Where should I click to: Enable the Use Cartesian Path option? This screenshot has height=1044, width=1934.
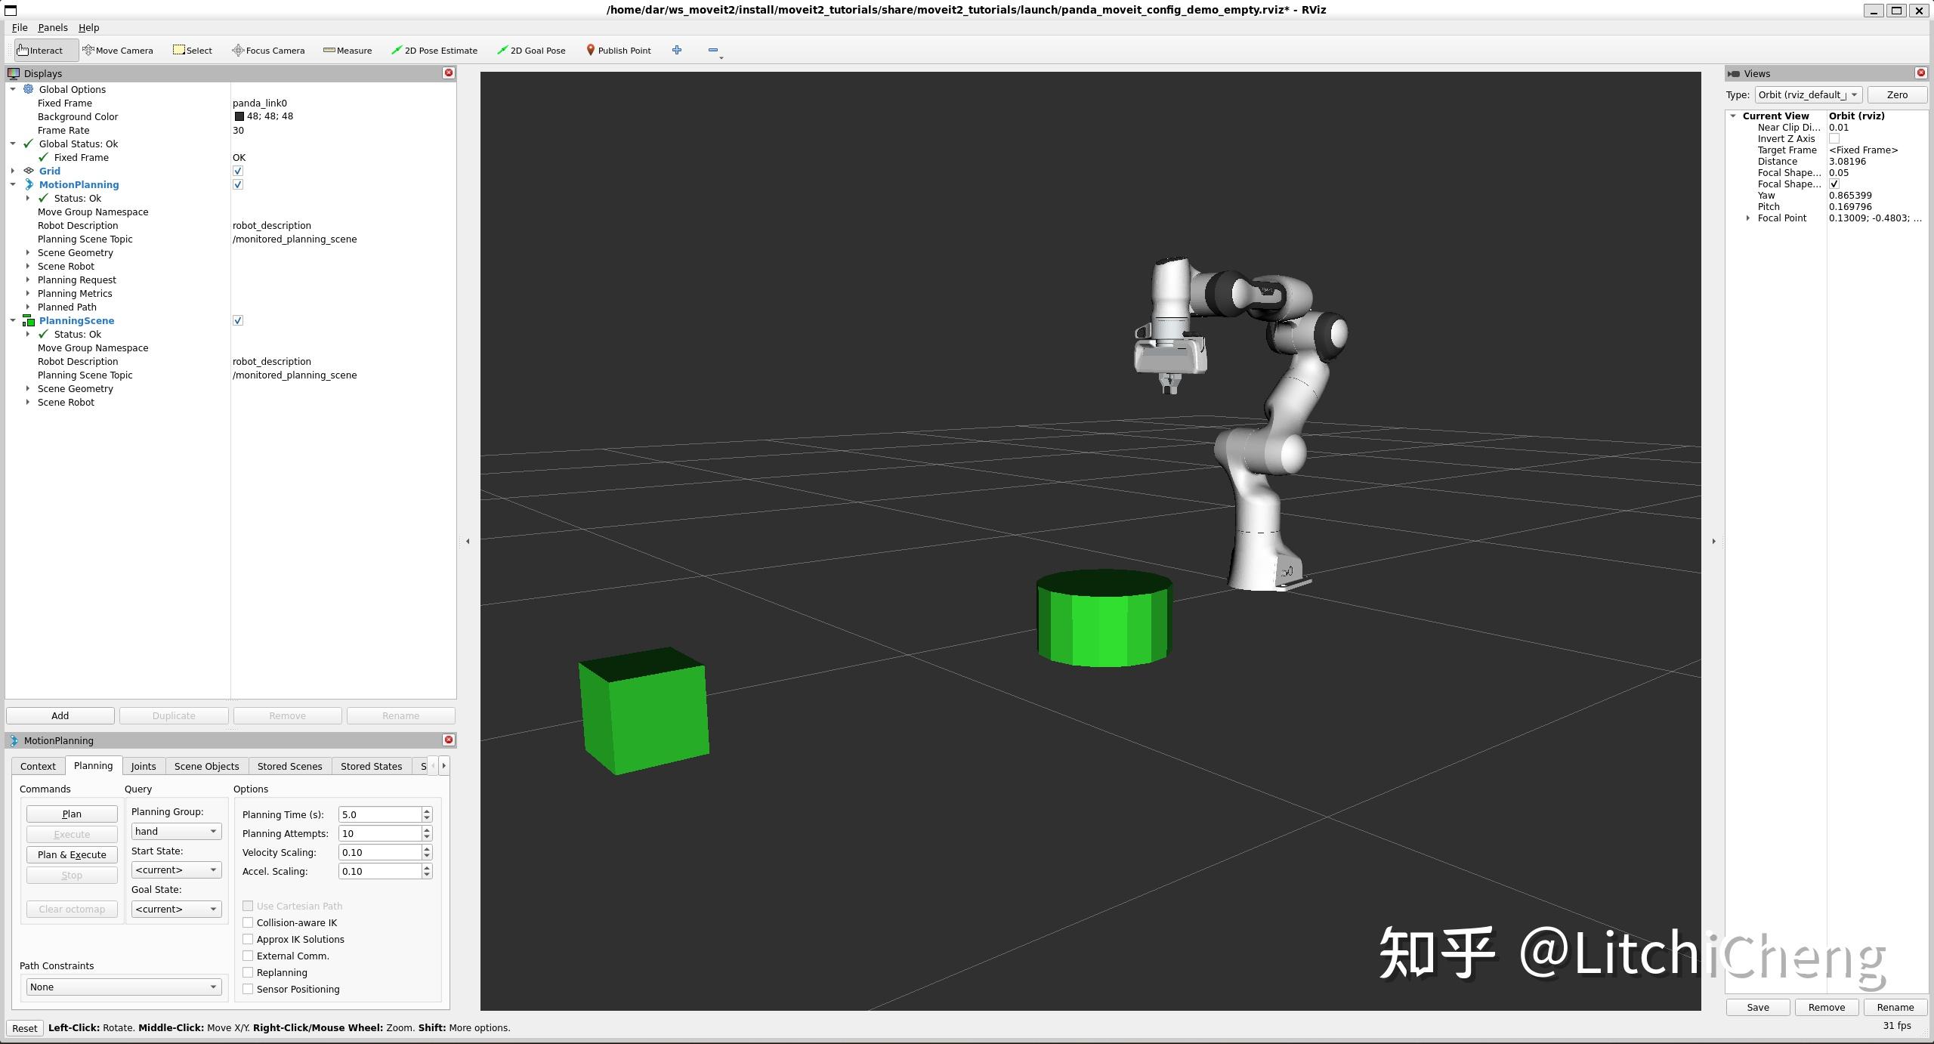248,906
